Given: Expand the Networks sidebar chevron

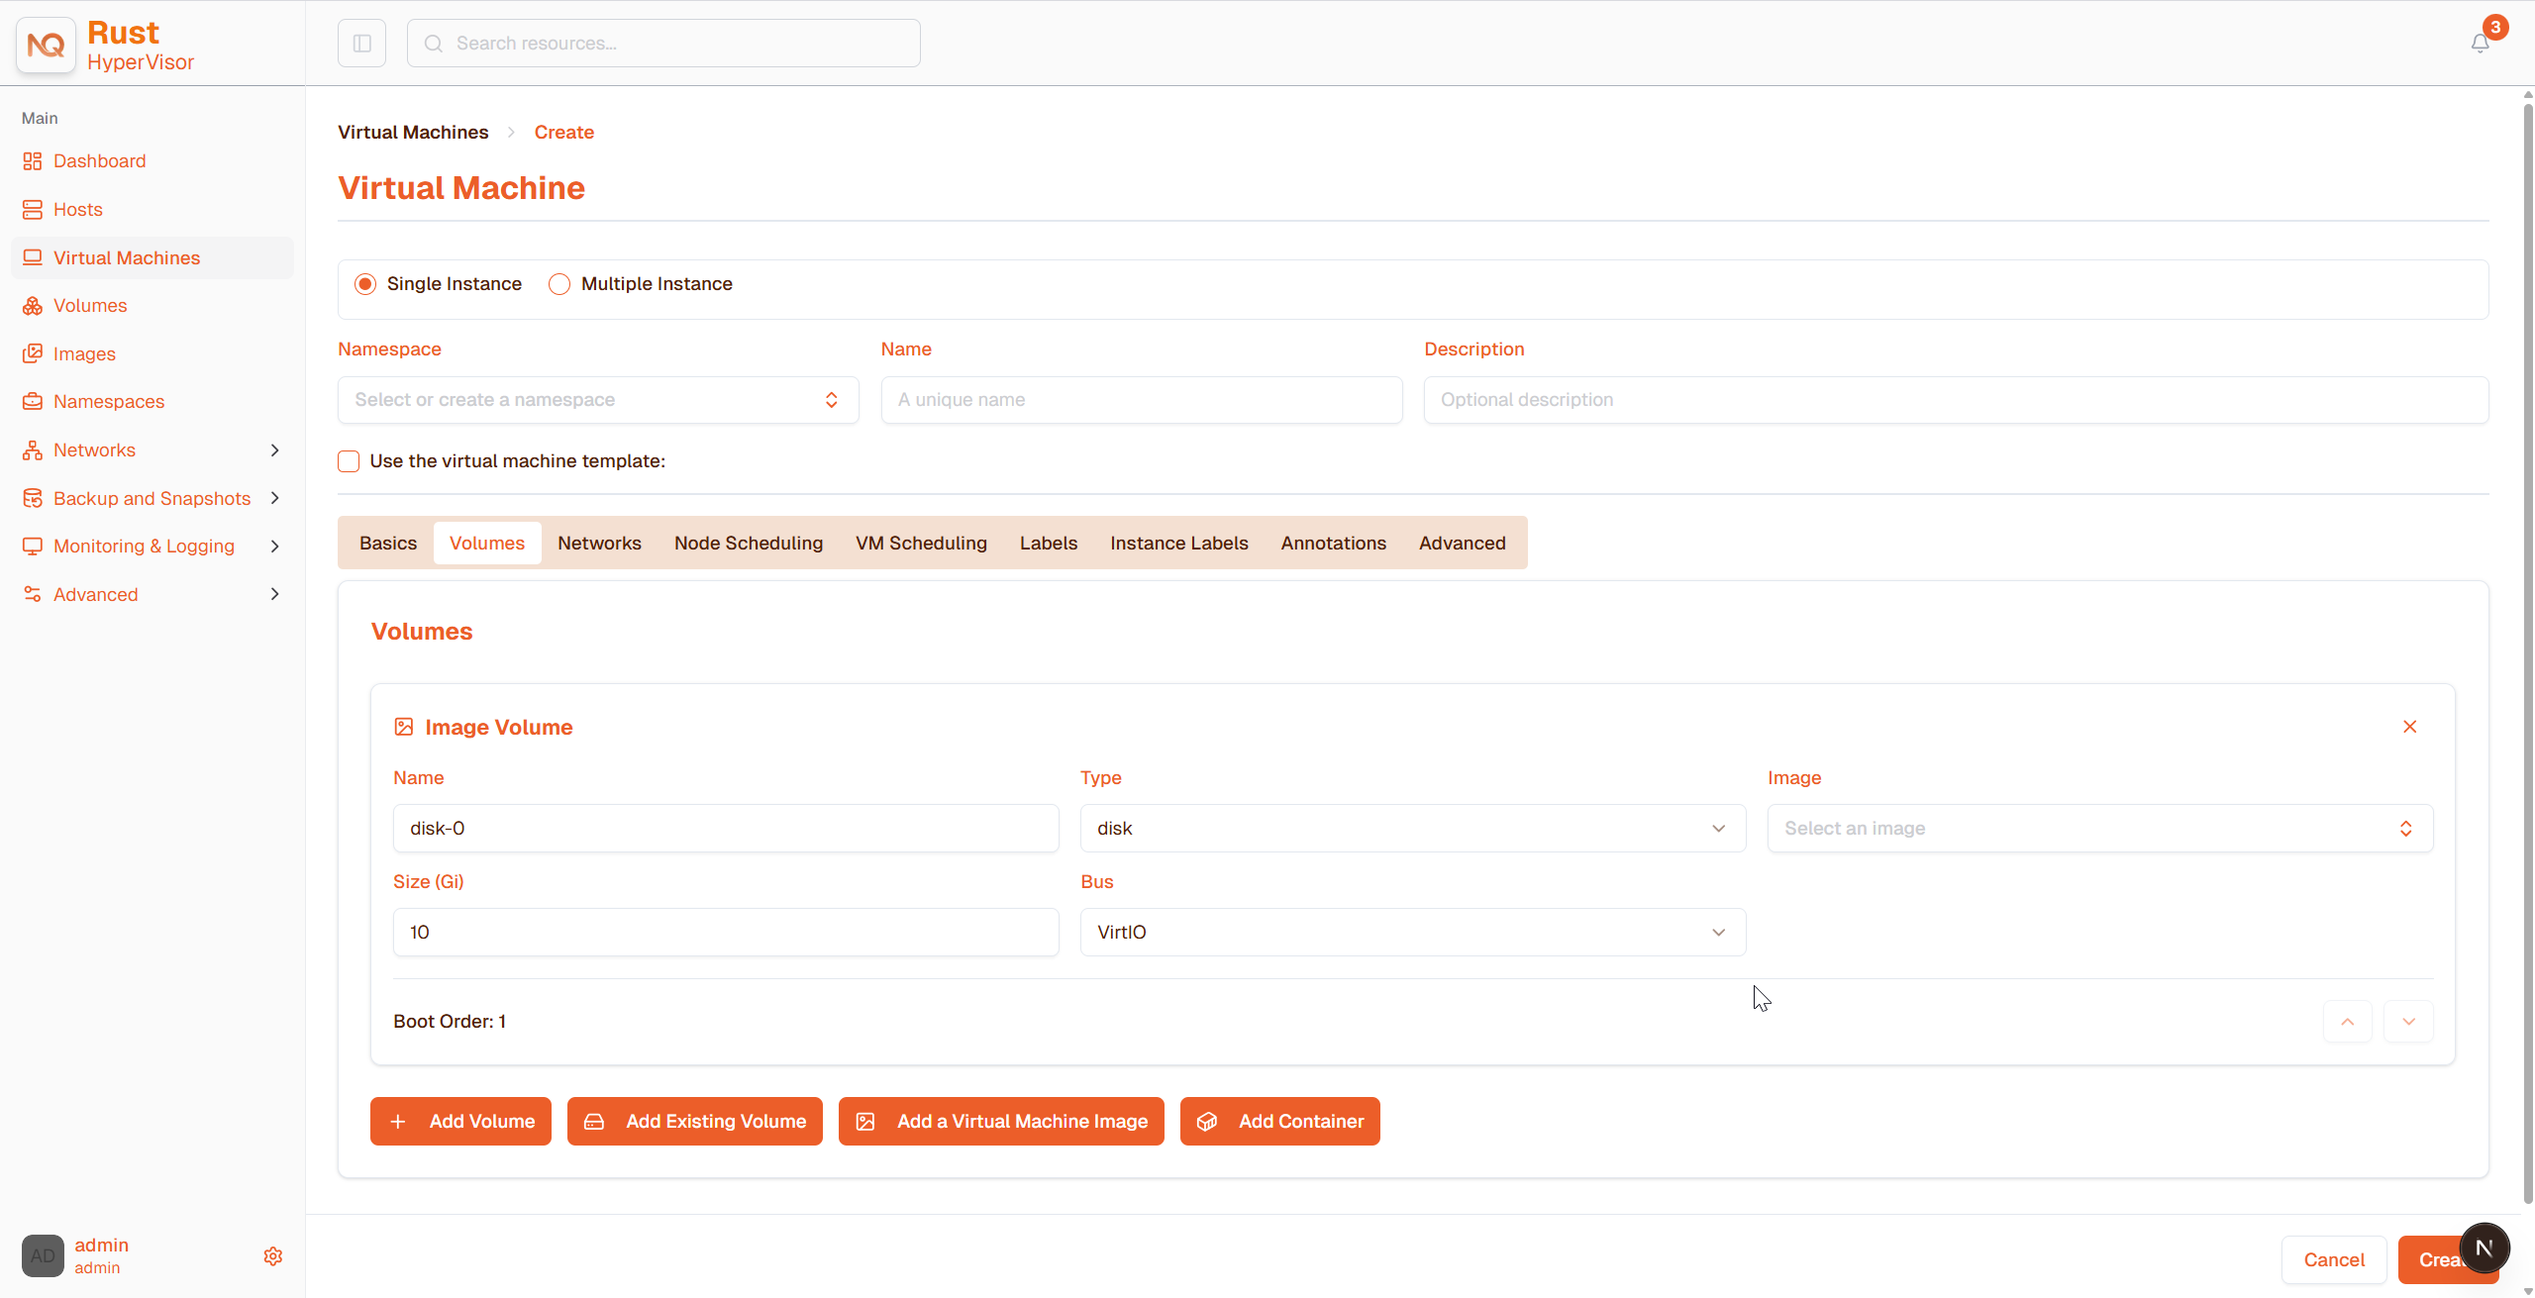Looking at the screenshot, I should point(275,450).
